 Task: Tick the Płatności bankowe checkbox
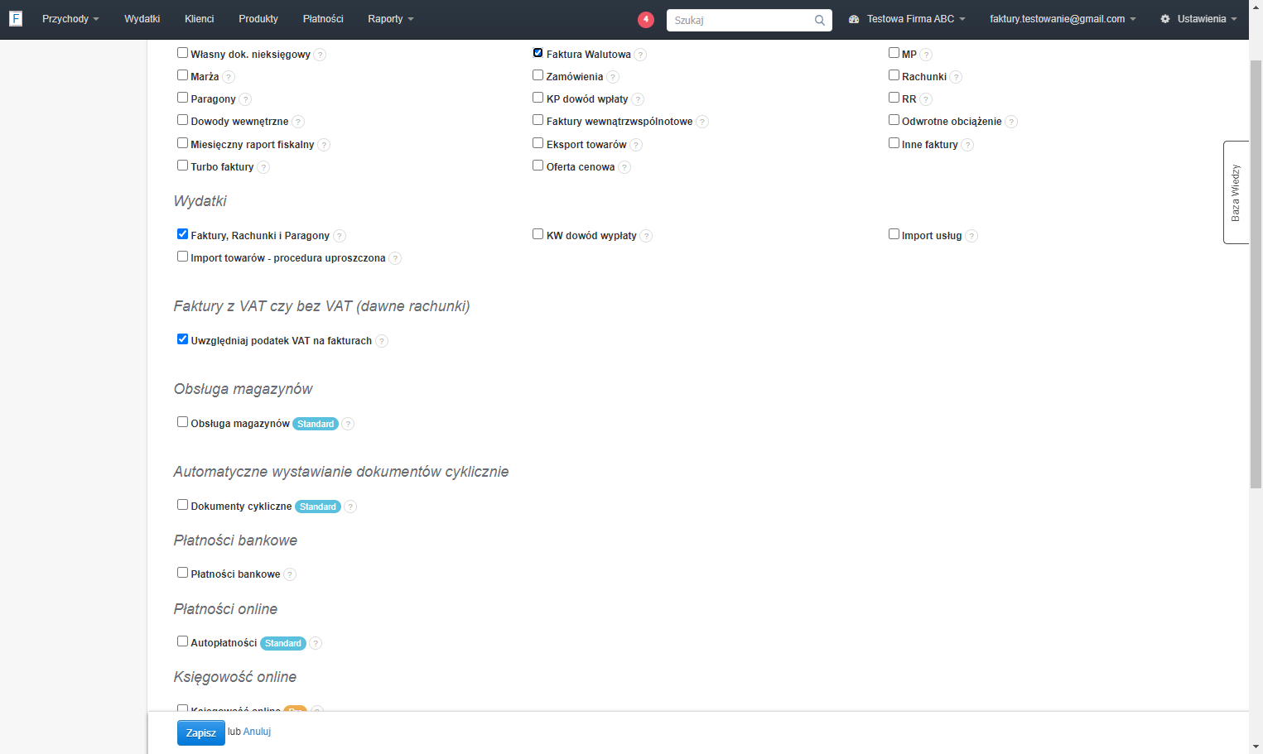click(x=182, y=573)
